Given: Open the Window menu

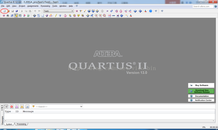Looking at the screenshot, I should click(63, 6).
